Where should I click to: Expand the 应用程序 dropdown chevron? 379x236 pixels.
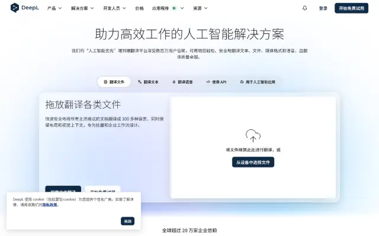click(182, 8)
